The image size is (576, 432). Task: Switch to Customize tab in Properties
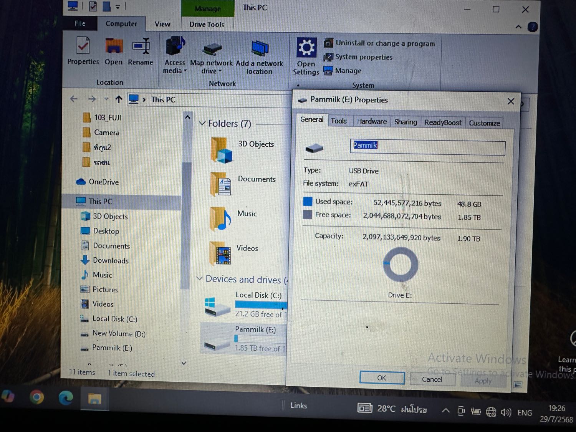pos(484,123)
